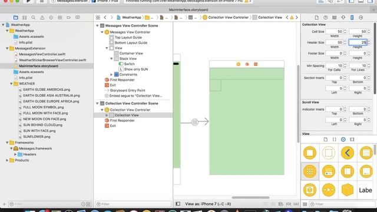Go back in the editor history
This screenshot has height=212, width=377.
tap(105, 18)
